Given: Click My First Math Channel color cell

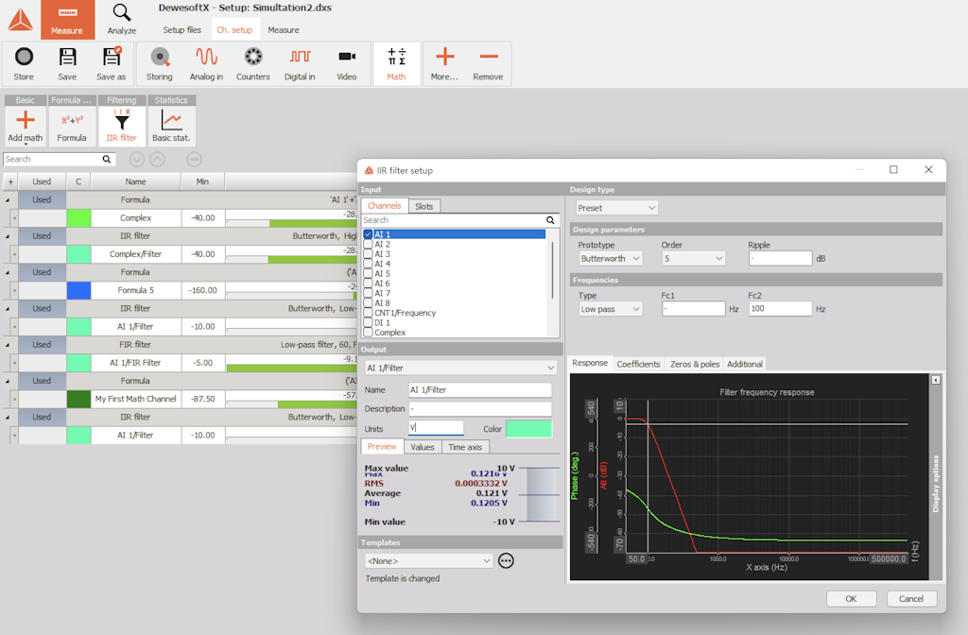Looking at the screenshot, I should [78, 399].
